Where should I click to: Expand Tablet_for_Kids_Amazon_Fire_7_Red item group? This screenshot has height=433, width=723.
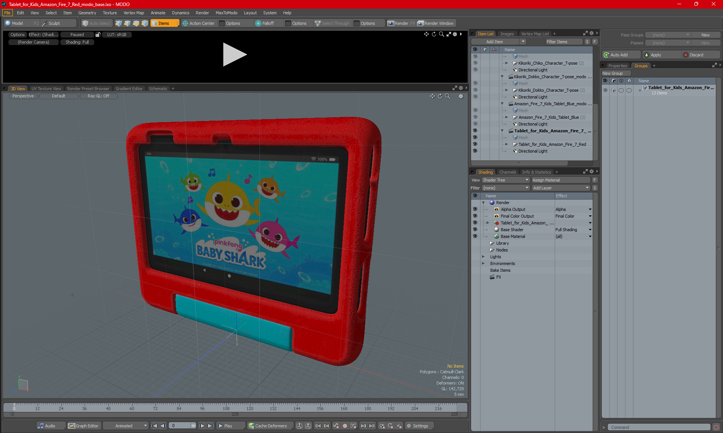507,144
